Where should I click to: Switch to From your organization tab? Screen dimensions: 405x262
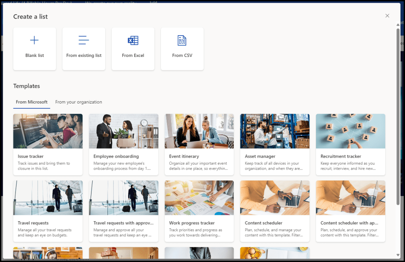[78, 102]
